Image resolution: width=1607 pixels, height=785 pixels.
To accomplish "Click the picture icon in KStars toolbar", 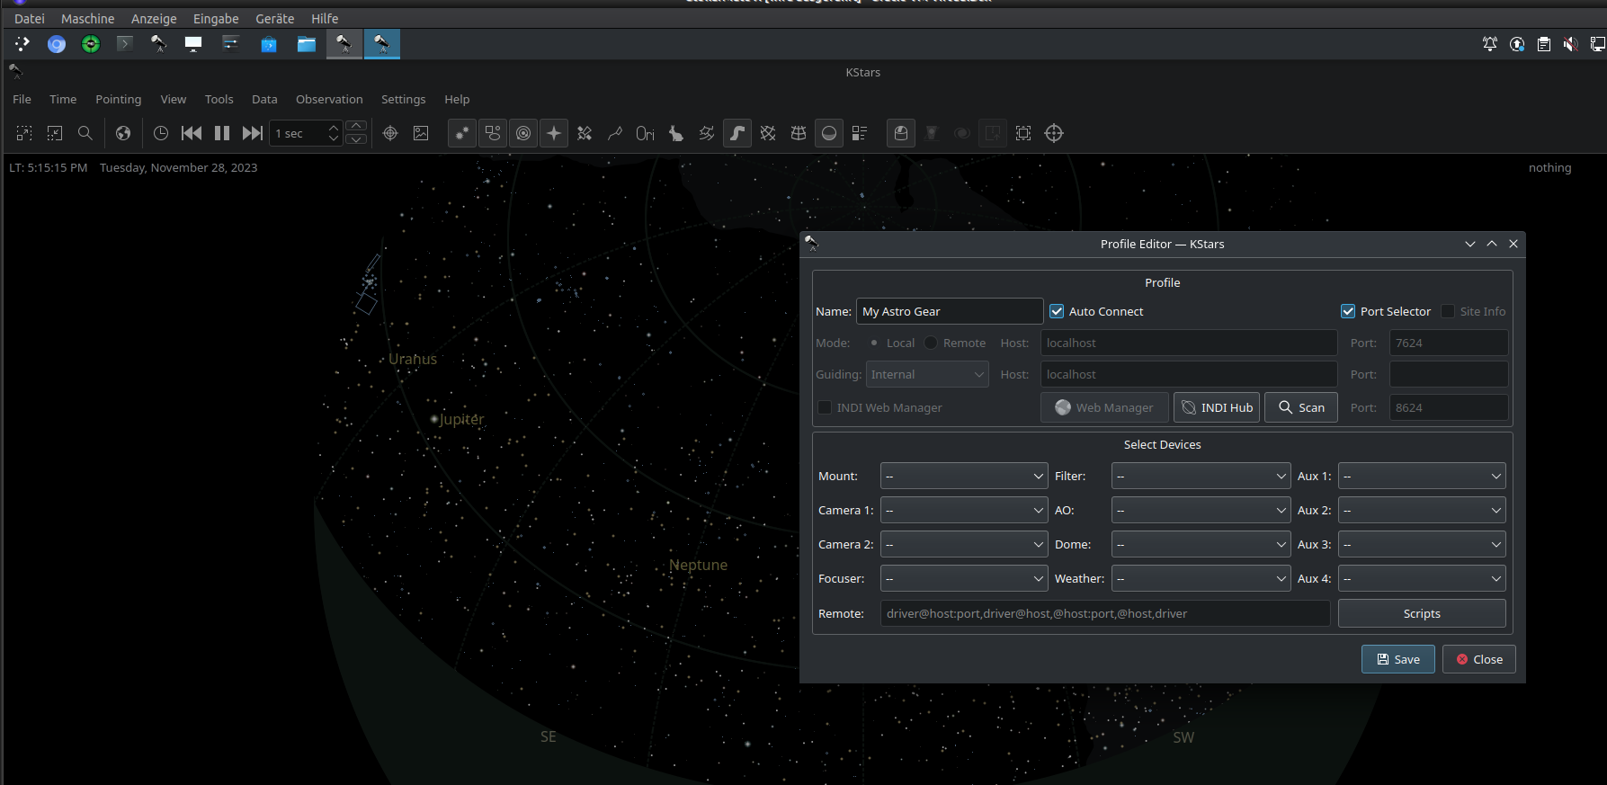I will coord(421,133).
